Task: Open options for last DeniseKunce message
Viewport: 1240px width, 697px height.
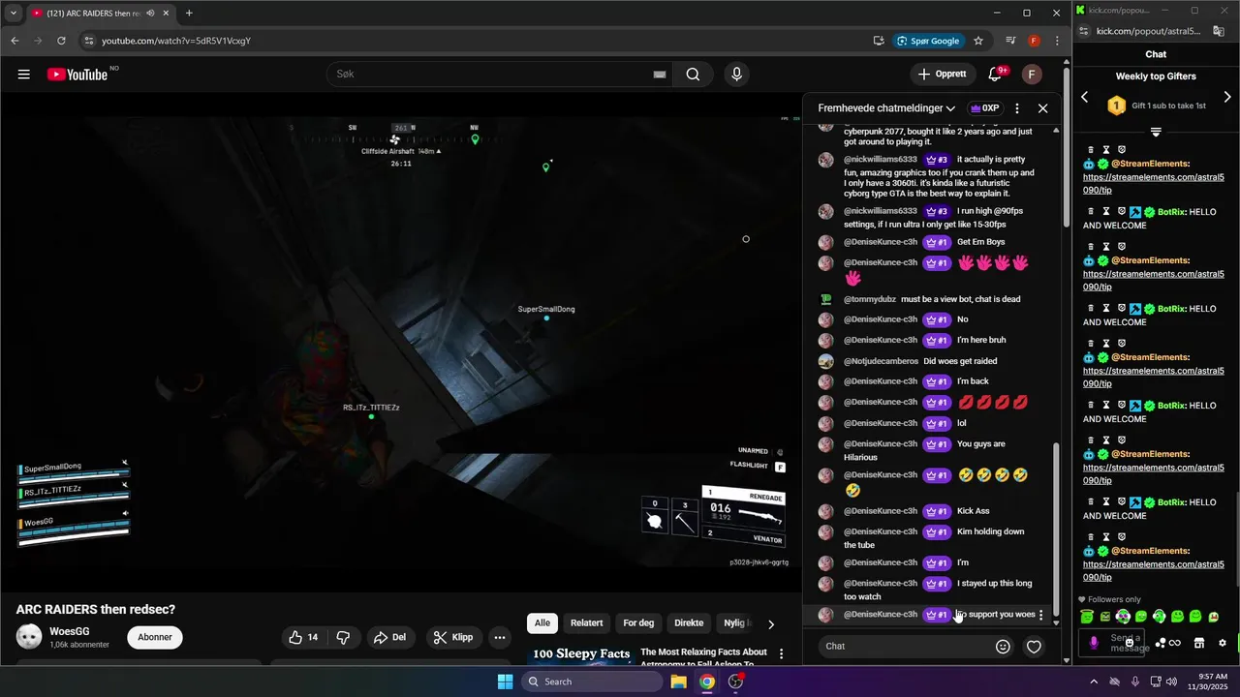Action: coord(1041,615)
